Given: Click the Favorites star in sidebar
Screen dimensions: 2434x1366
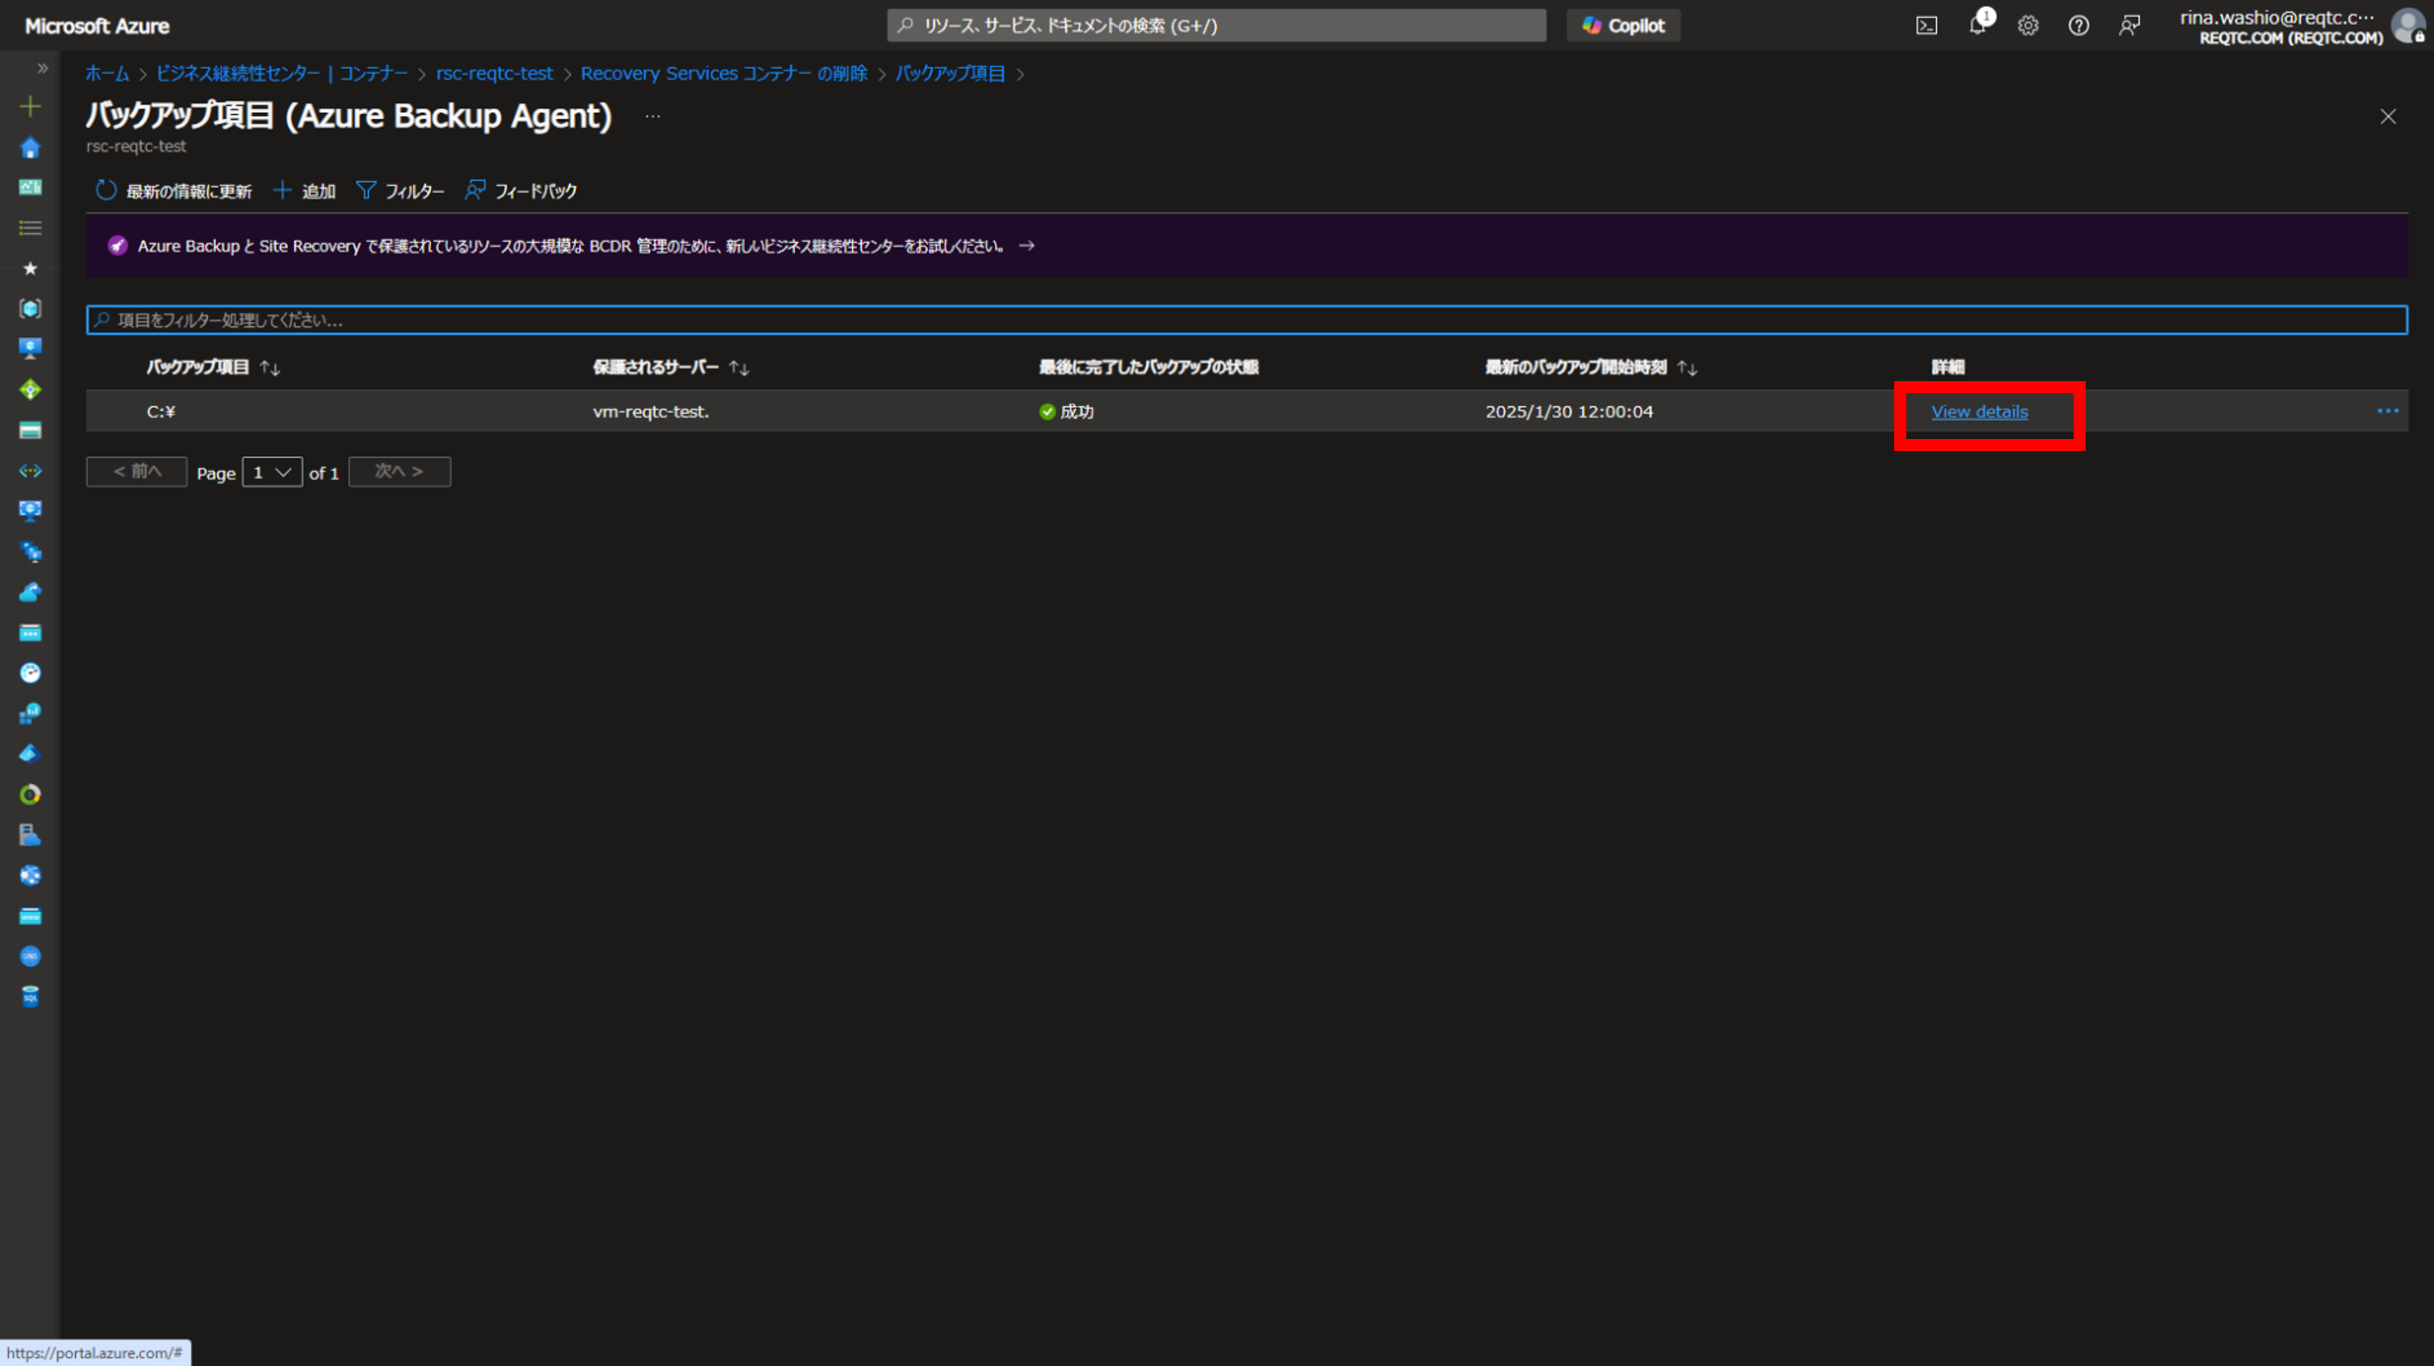Looking at the screenshot, I should coord(30,268).
